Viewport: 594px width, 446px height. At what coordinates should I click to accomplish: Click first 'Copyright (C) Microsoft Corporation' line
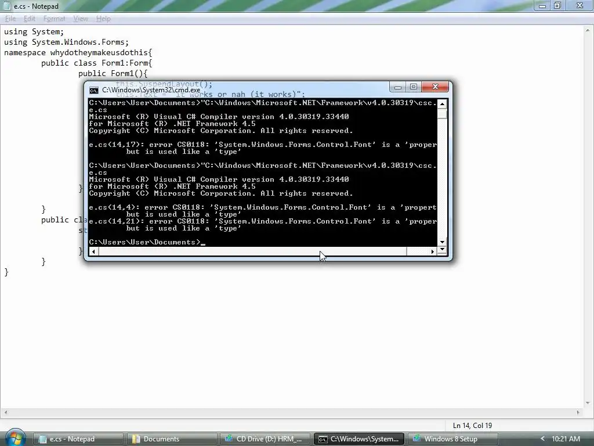click(221, 131)
